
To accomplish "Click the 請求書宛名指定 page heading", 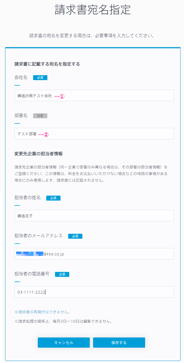I will [x=93, y=10].
